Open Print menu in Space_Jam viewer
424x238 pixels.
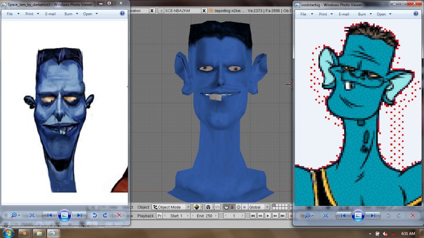32,14
